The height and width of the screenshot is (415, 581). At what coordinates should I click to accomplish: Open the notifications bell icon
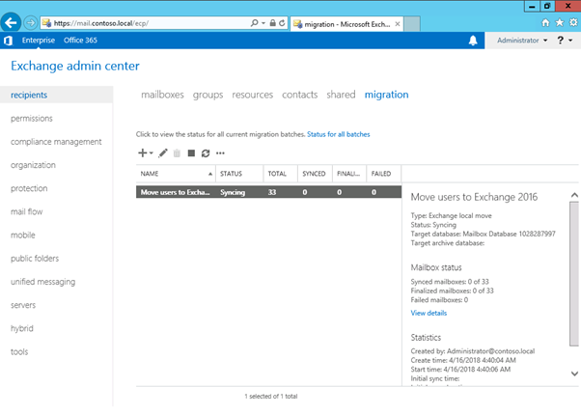pos(473,41)
